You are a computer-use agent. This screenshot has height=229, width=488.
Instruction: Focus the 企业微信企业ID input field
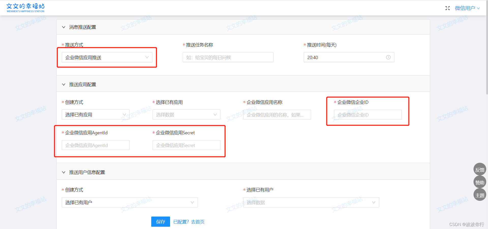click(x=368, y=115)
